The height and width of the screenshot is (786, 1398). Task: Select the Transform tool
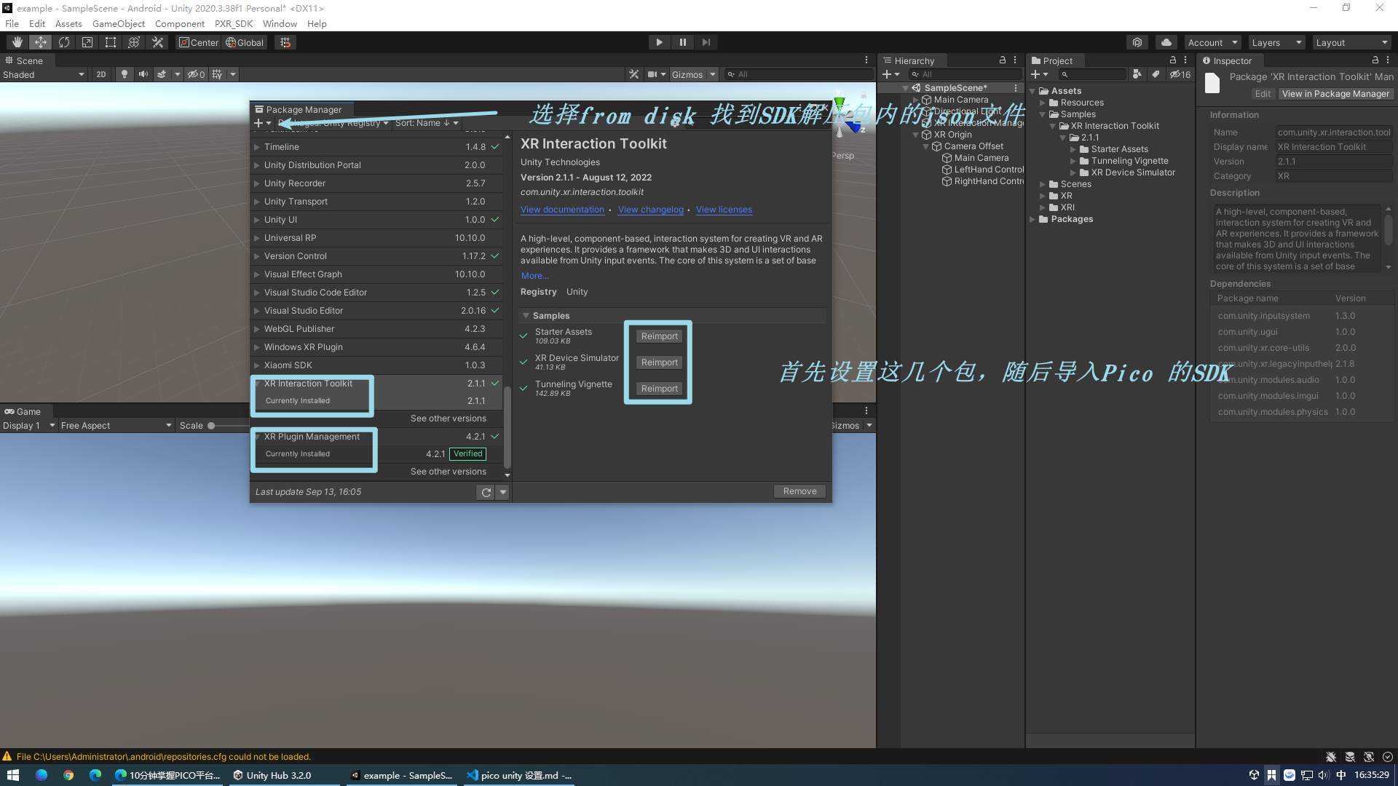134,42
